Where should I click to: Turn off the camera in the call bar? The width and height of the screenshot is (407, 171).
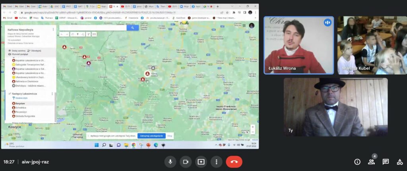click(x=185, y=162)
